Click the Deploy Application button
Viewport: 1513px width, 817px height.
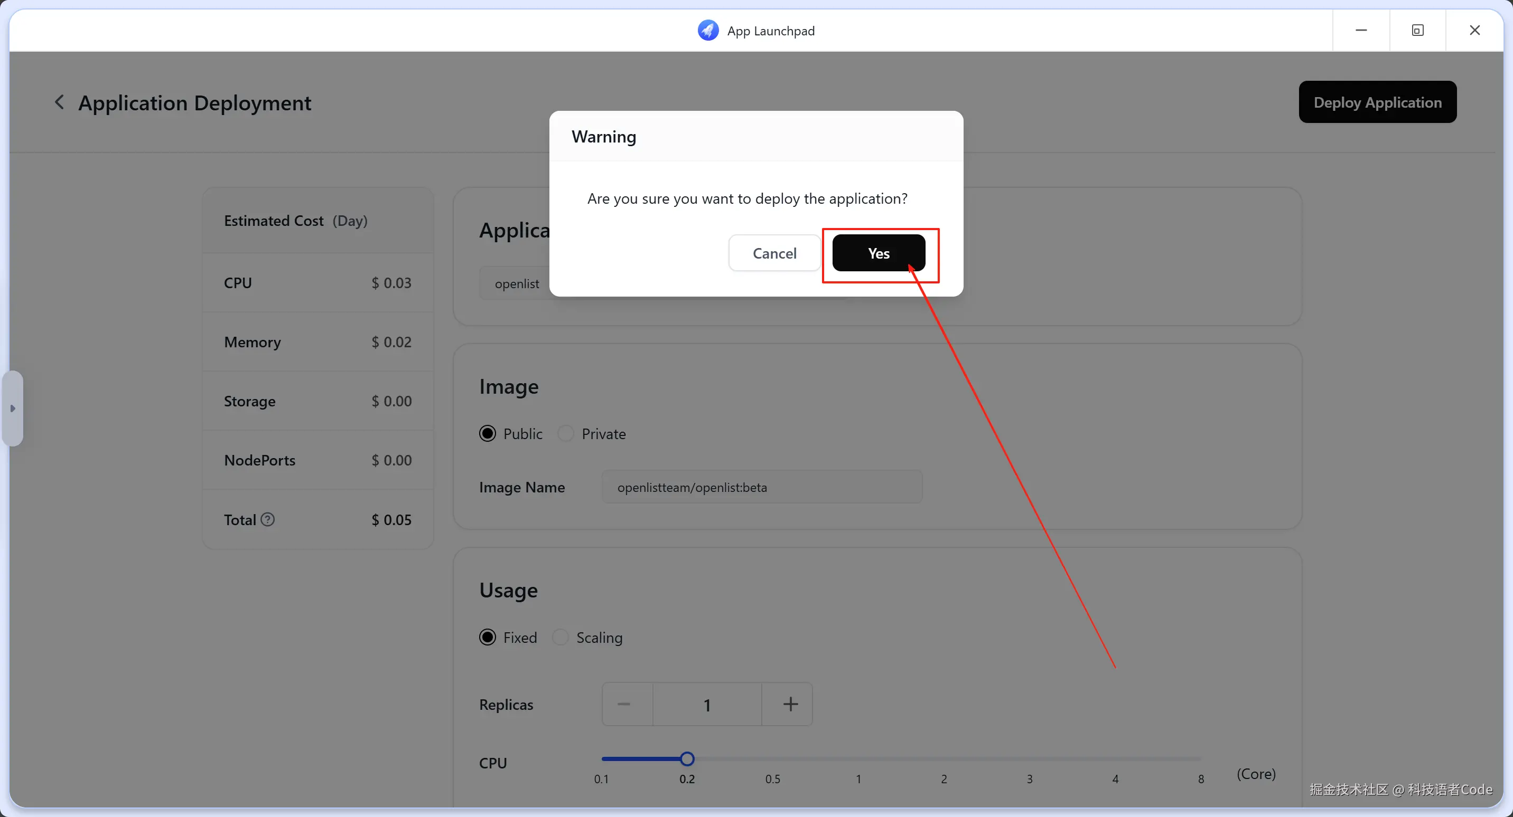[x=1377, y=102]
